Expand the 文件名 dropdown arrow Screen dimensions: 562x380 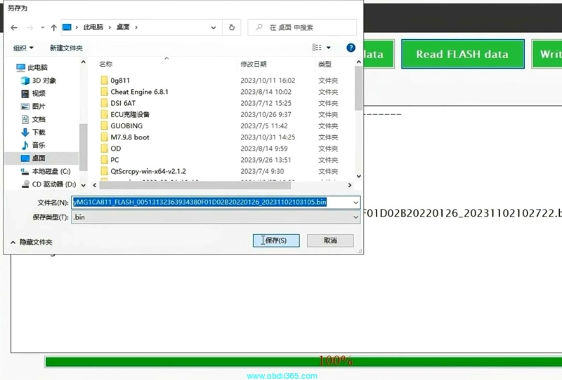click(355, 203)
